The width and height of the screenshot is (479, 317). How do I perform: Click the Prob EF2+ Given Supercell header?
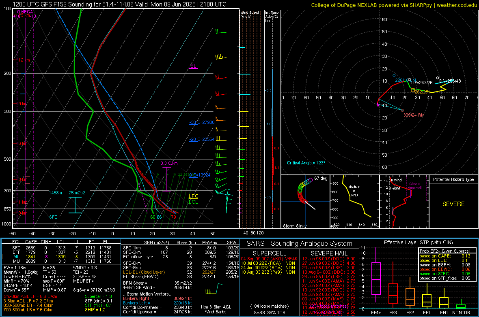tap(445, 251)
